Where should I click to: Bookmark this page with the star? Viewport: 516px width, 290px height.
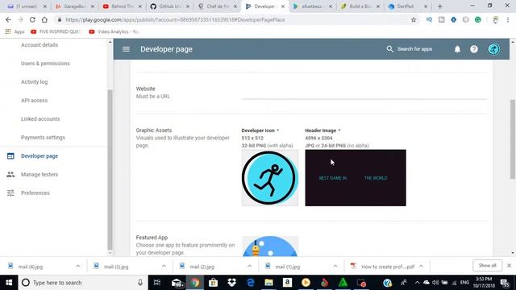pos(414,19)
